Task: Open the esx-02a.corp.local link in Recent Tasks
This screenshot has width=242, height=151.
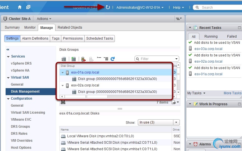Action: coord(208,61)
